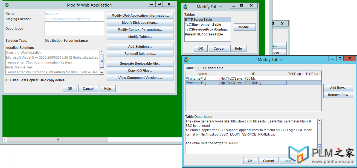
Task: Click the Table name field HTTPServerTable
Action: pyautogui.click(x=259, y=68)
